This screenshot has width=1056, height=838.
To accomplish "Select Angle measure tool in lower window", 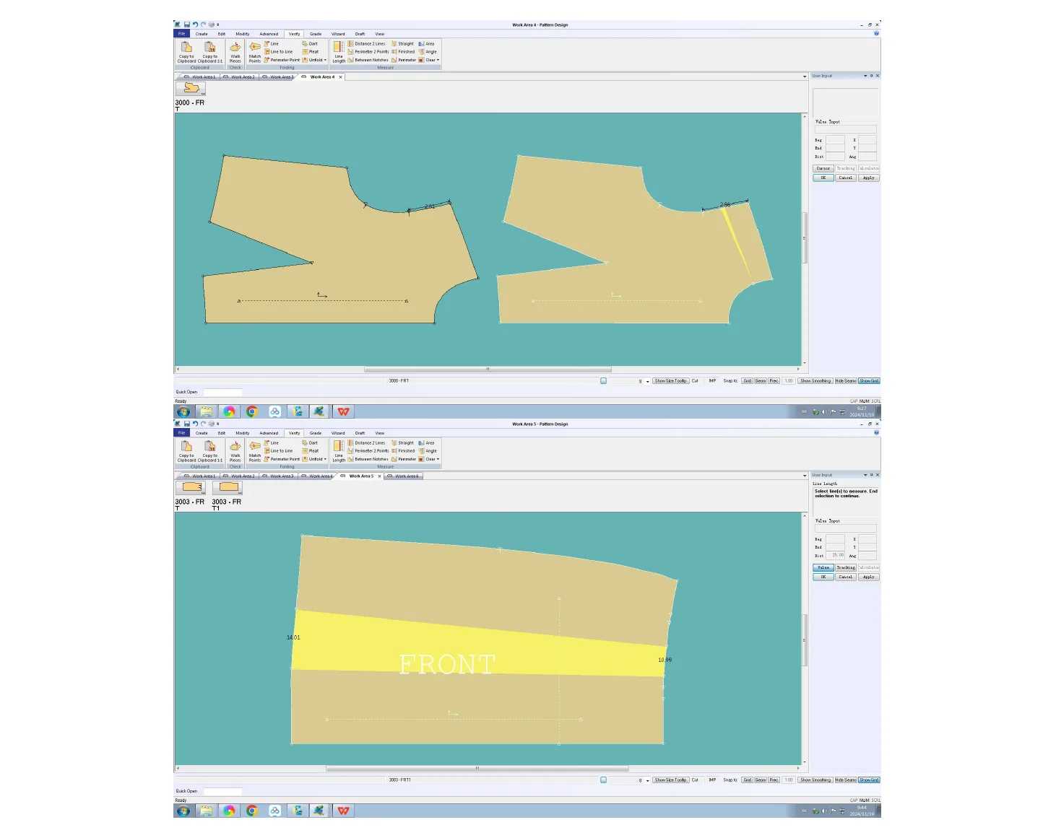I will coord(428,451).
